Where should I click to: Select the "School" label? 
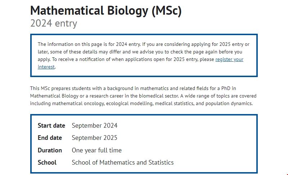pos(47,162)
